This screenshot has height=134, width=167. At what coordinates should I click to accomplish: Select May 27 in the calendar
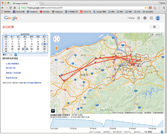pos(25,49)
